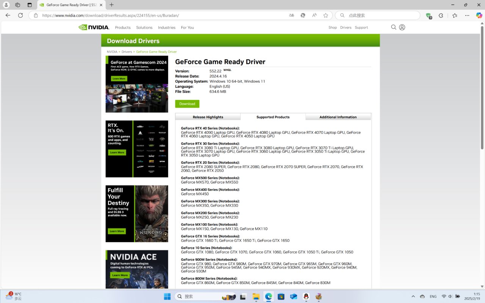
Task: Open a new browser tab
Action: click(111, 5)
